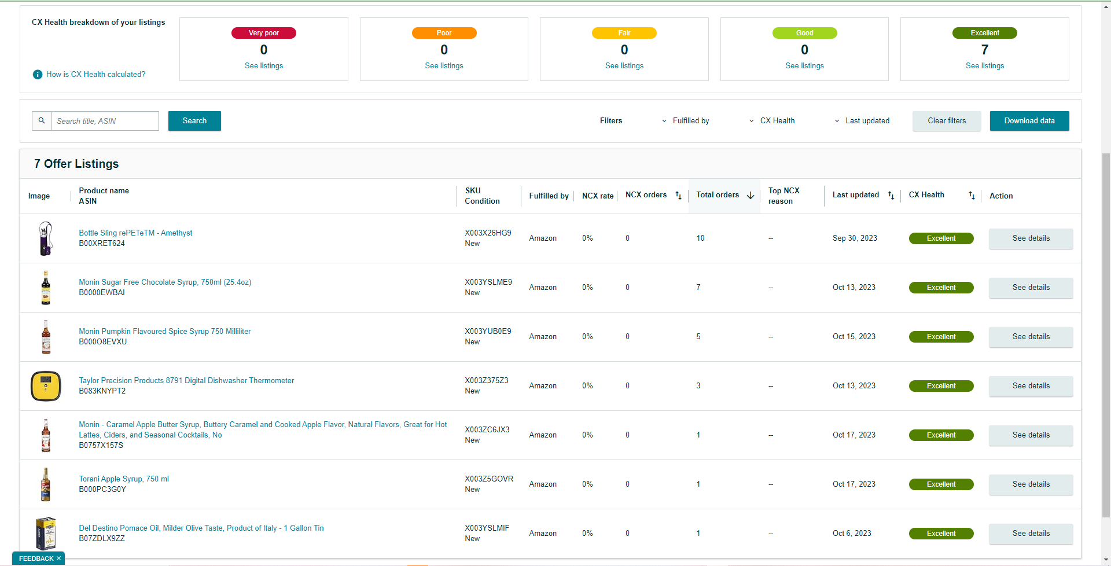Click Clear filters button
Viewport: 1111px width, 566px height.
click(947, 121)
